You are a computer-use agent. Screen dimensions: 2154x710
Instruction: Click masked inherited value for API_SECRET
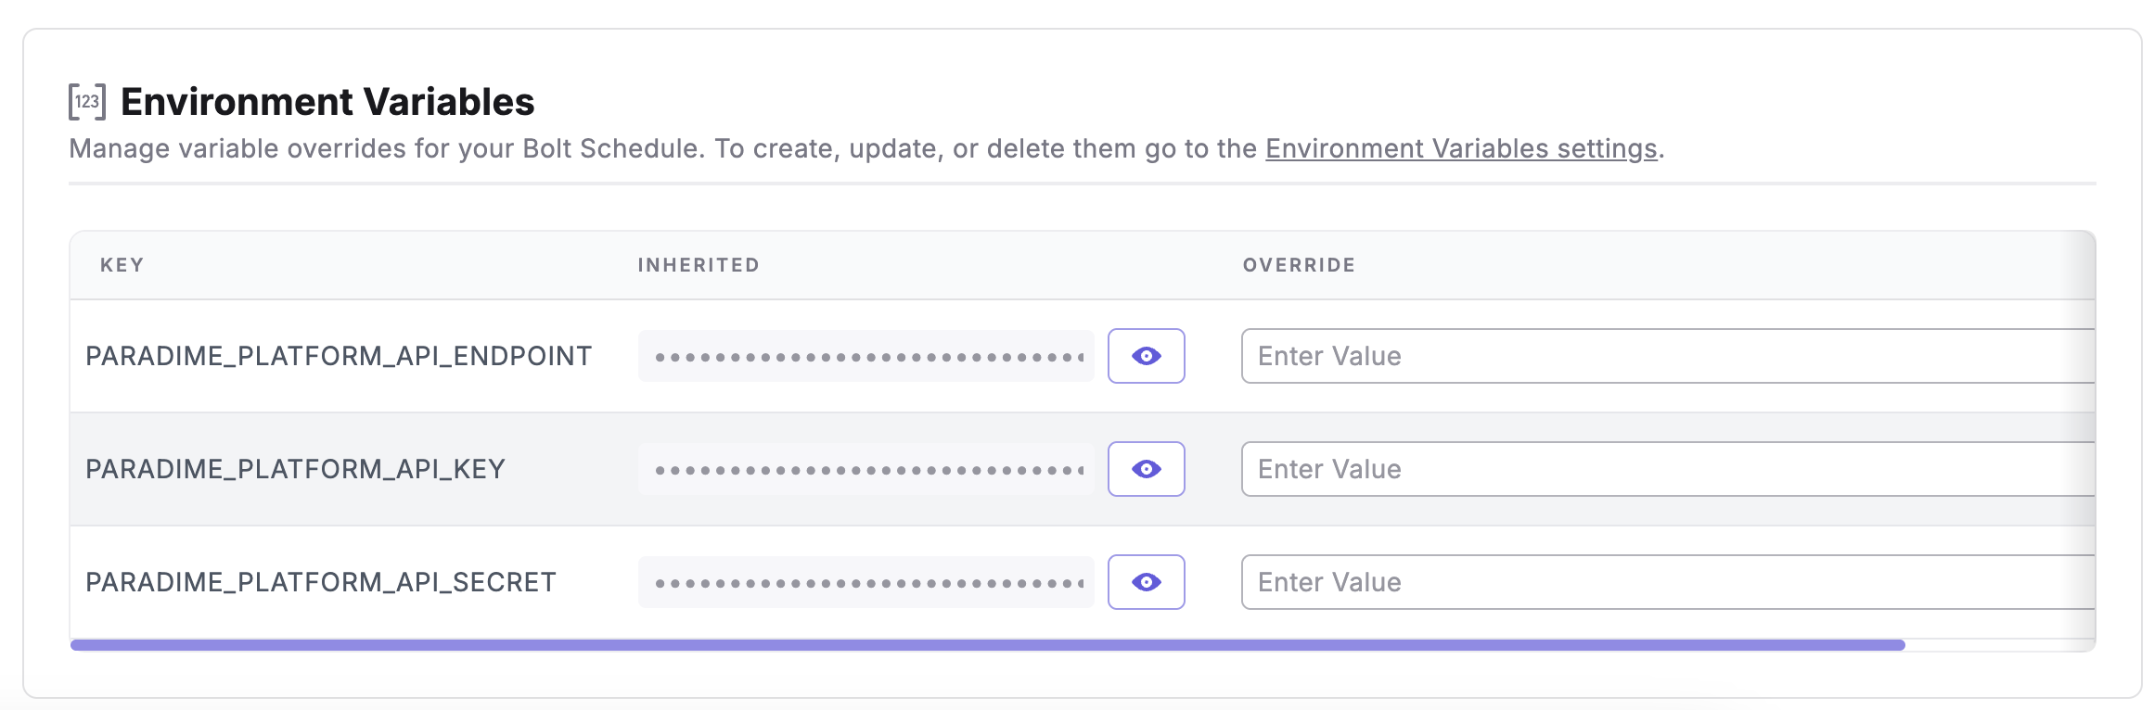tap(865, 583)
